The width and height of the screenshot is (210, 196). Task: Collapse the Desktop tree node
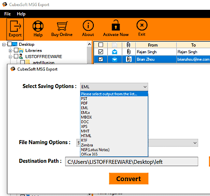(4, 45)
